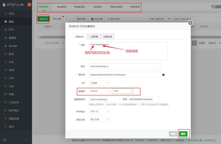Click the domain search input box
Screen dimensions: 221x144
pos(197,19)
